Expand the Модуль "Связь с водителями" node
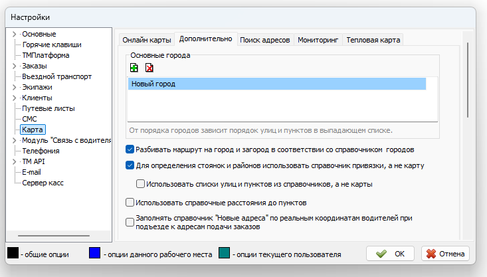This screenshot has width=487, height=277. click(x=14, y=140)
